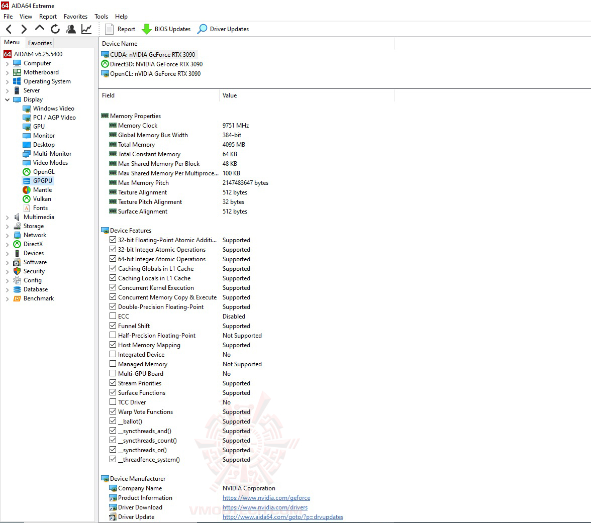Click the Field column header

coord(159,95)
